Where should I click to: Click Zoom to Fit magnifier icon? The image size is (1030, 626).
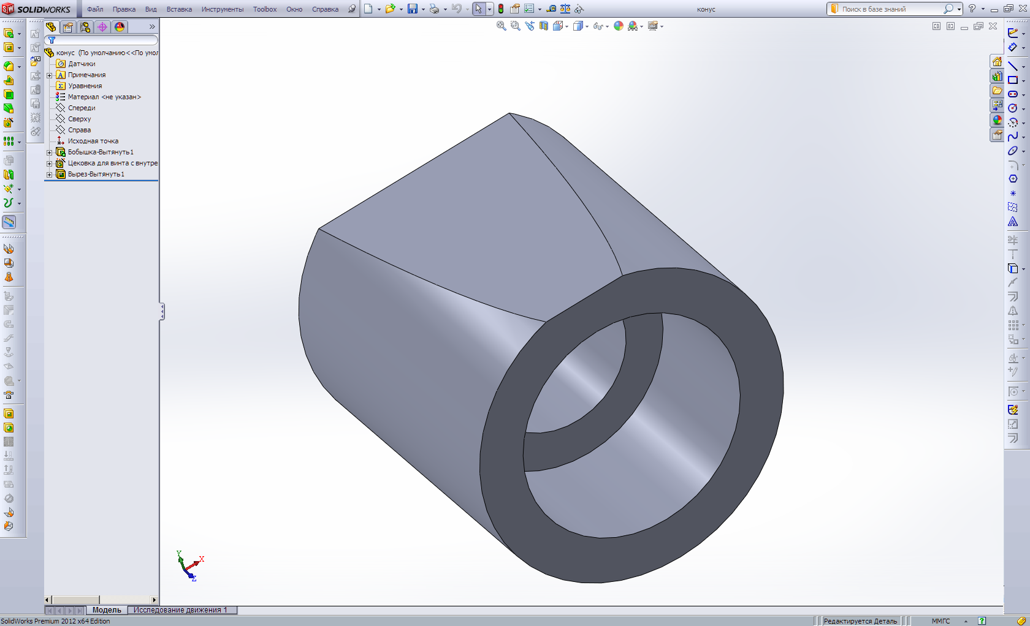click(502, 26)
